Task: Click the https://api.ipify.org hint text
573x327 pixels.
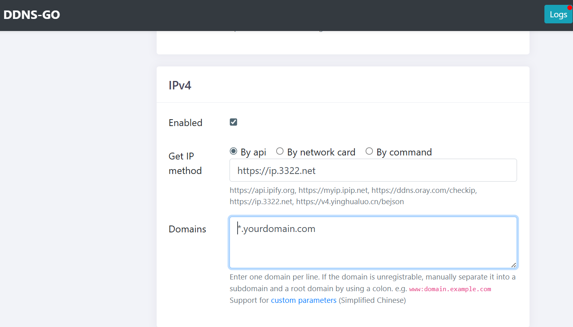Action: click(x=262, y=190)
